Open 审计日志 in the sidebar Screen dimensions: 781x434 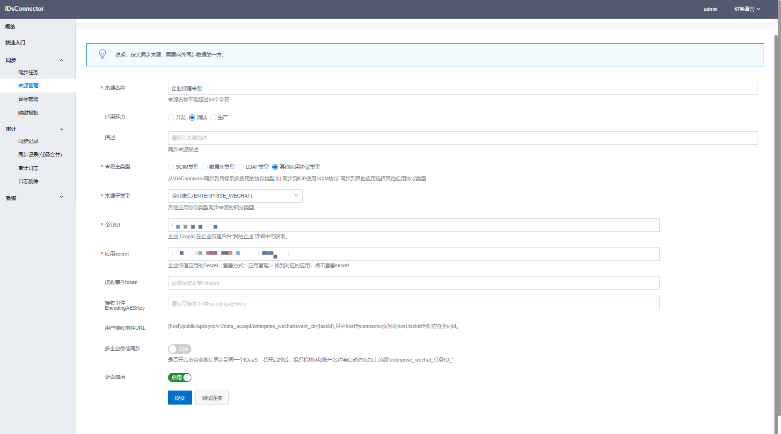(28, 168)
